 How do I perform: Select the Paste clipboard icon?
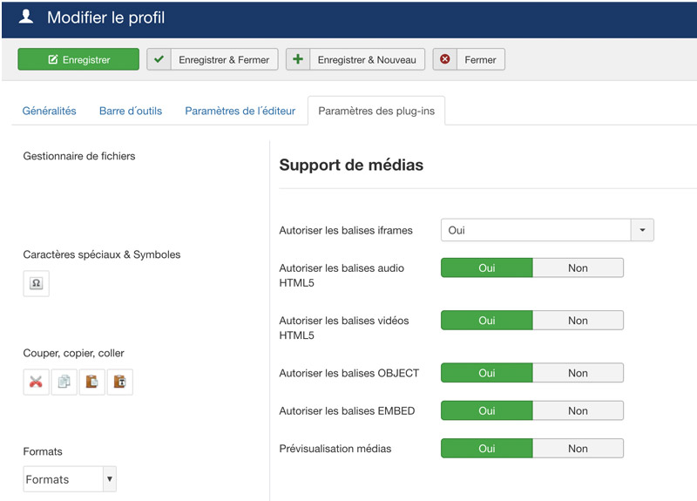click(x=91, y=382)
